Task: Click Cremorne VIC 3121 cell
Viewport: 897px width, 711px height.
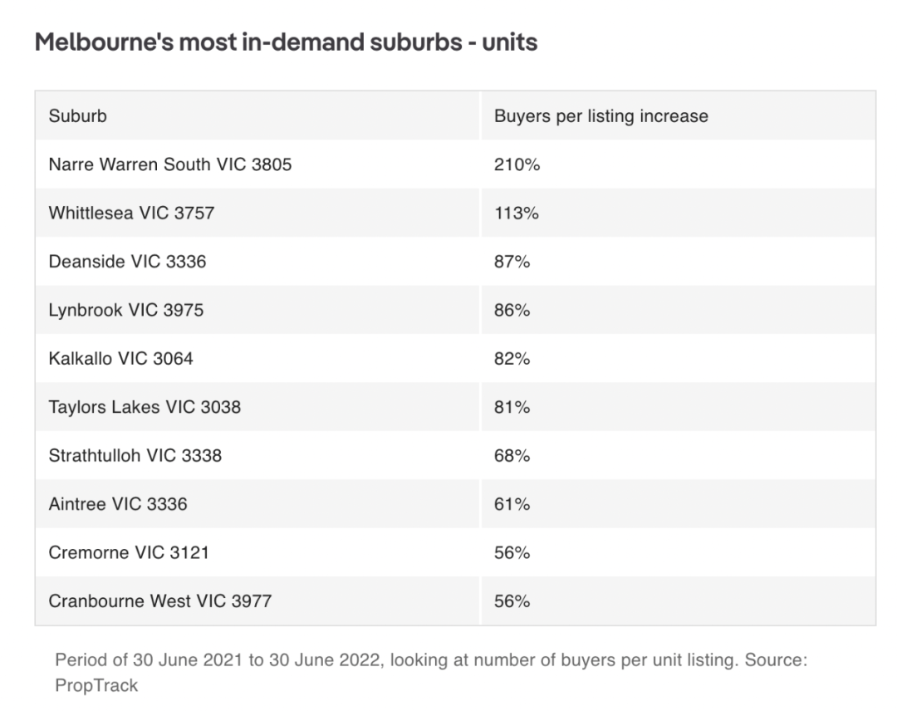Action: [x=257, y=552]
